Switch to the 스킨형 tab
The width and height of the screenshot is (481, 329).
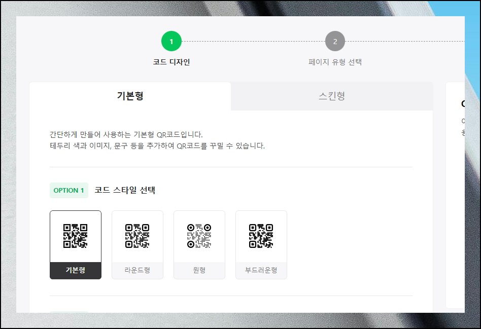coord(332,96)
